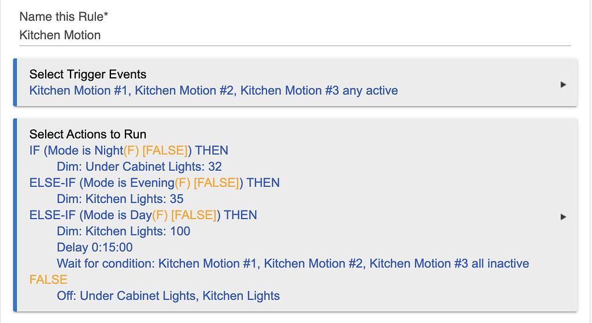592x323 pixels.
Task: Click the Delay 0:15:00 action
Action: (95, 247)
